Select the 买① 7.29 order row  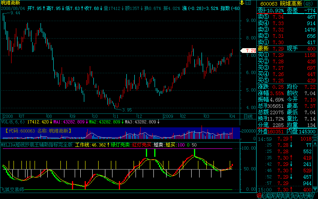[x=287, y=55]
